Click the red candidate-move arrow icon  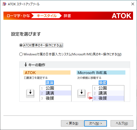(90, 96)
